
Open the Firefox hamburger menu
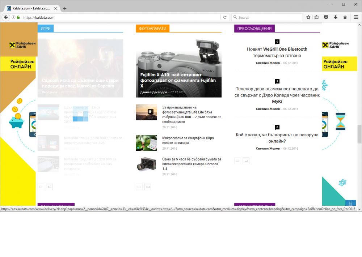pyautogui.click(x=356, y=17)
